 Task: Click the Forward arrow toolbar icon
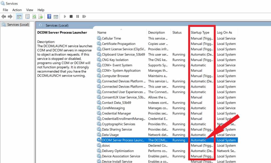(10, 17)
